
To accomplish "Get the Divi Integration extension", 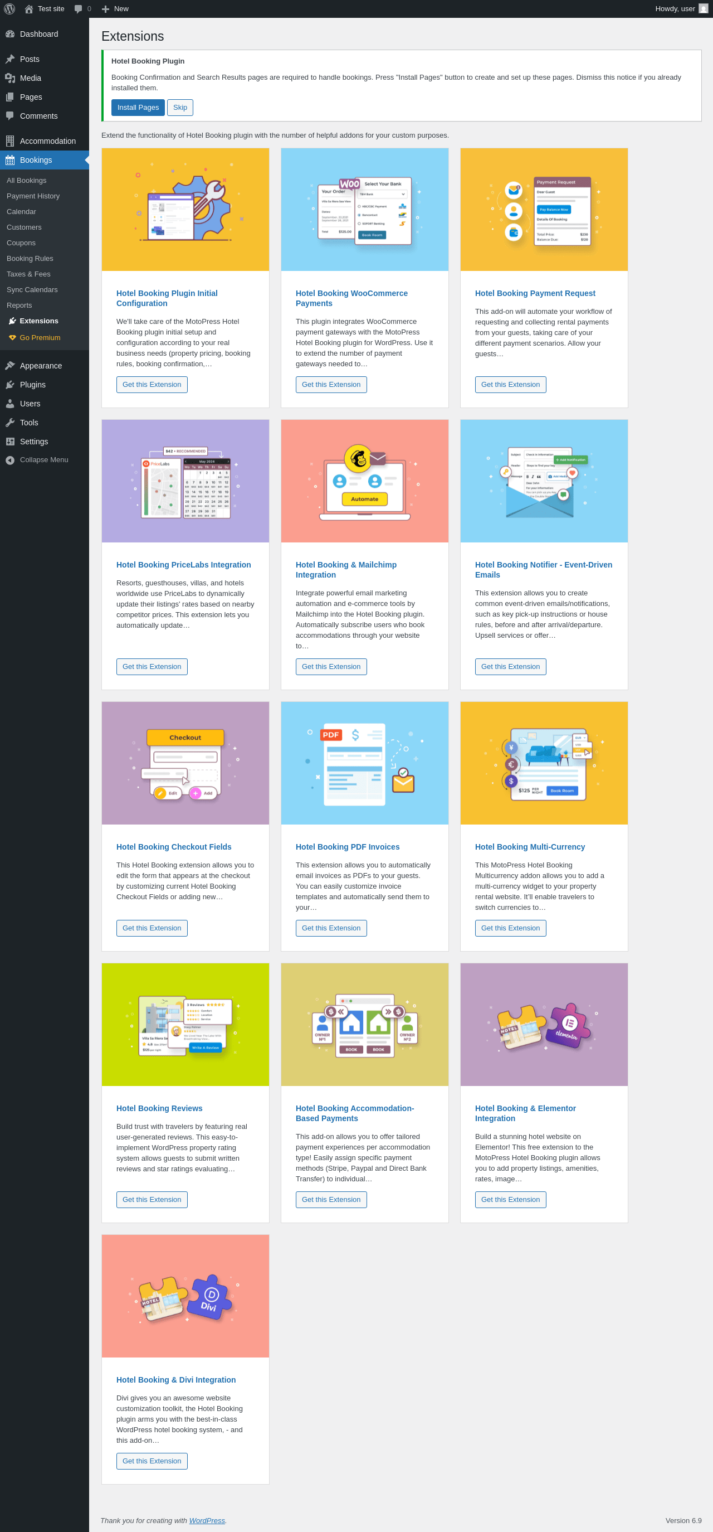I will [x=152, y=1461].
